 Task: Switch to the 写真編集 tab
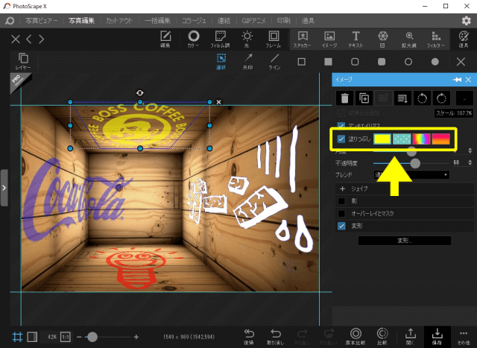coord(81,21)
